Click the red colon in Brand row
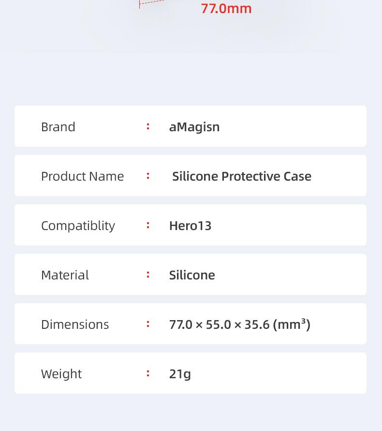The width and height of the screenshot is (382, 431). point(148,126)
